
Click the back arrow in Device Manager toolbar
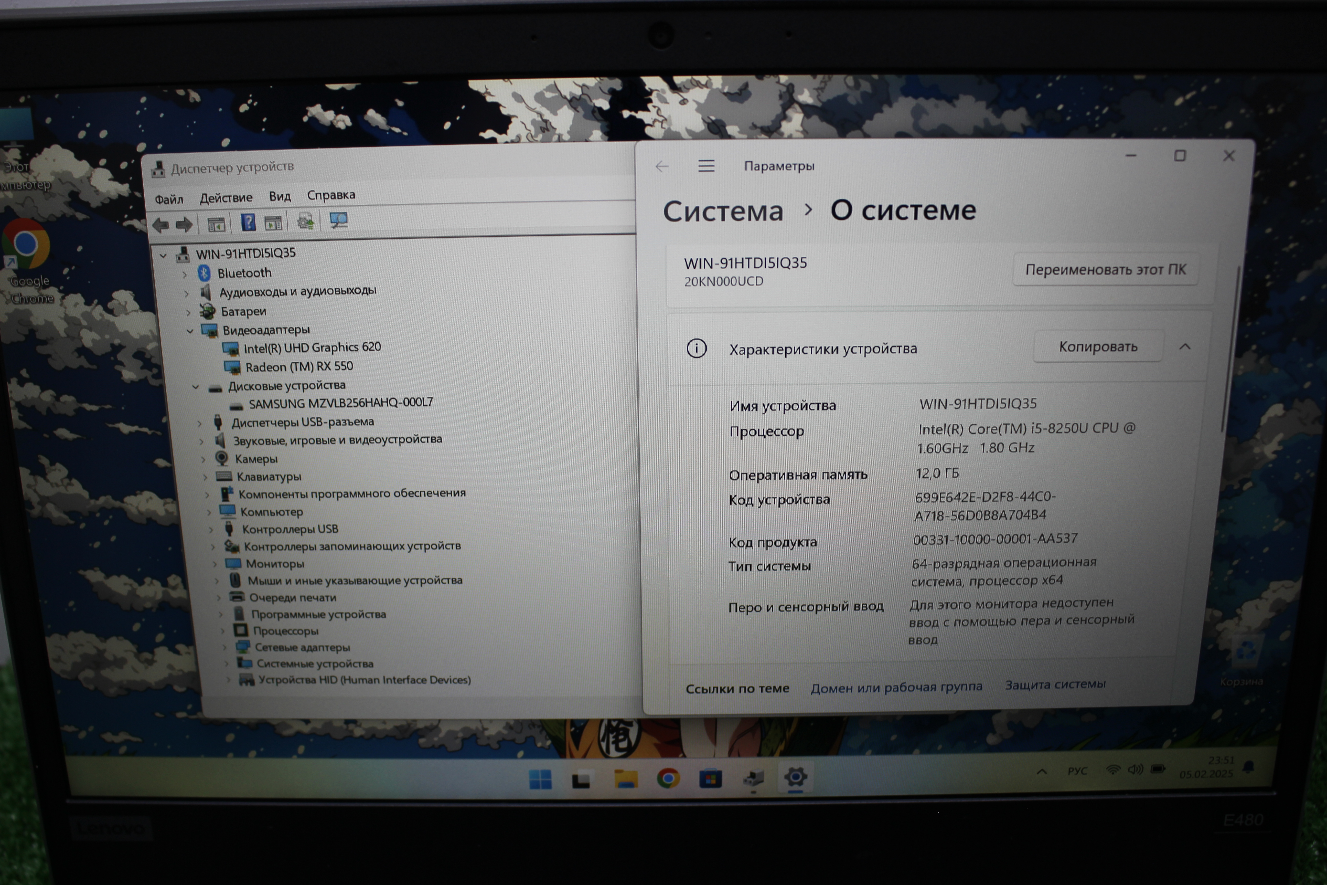[x=161, y=225]
